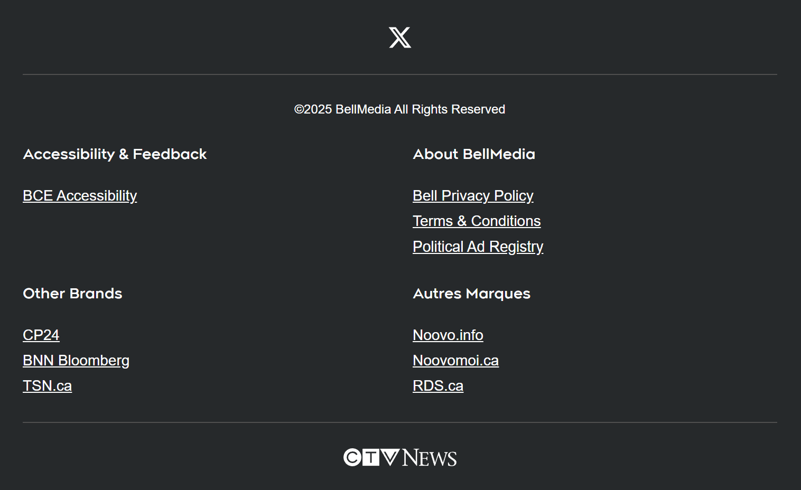Visit the Political Ad Registry link
This screenshot has height=490, width=801.
[x=478, y=247]
